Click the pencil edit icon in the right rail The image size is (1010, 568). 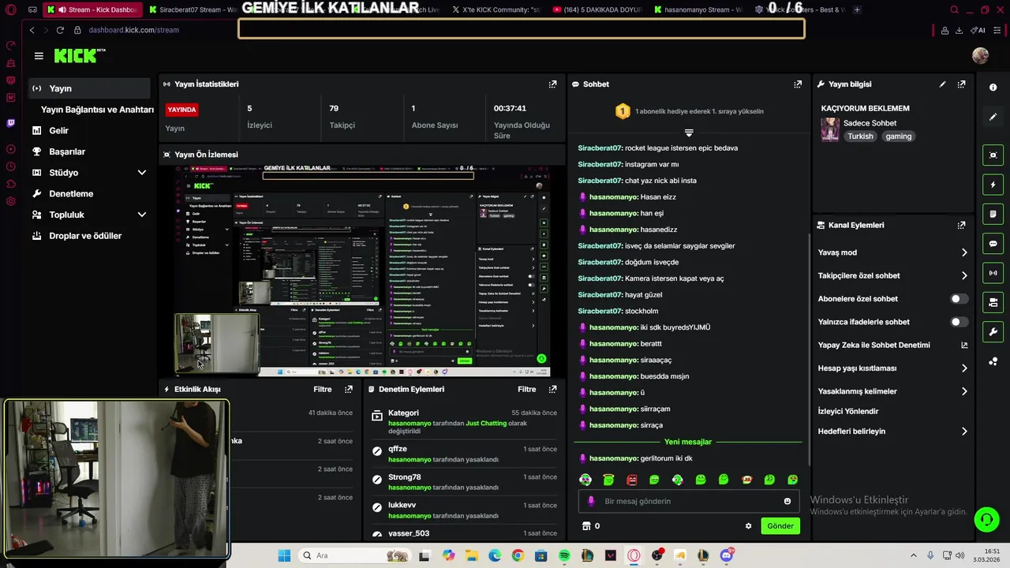coord(993,117)
